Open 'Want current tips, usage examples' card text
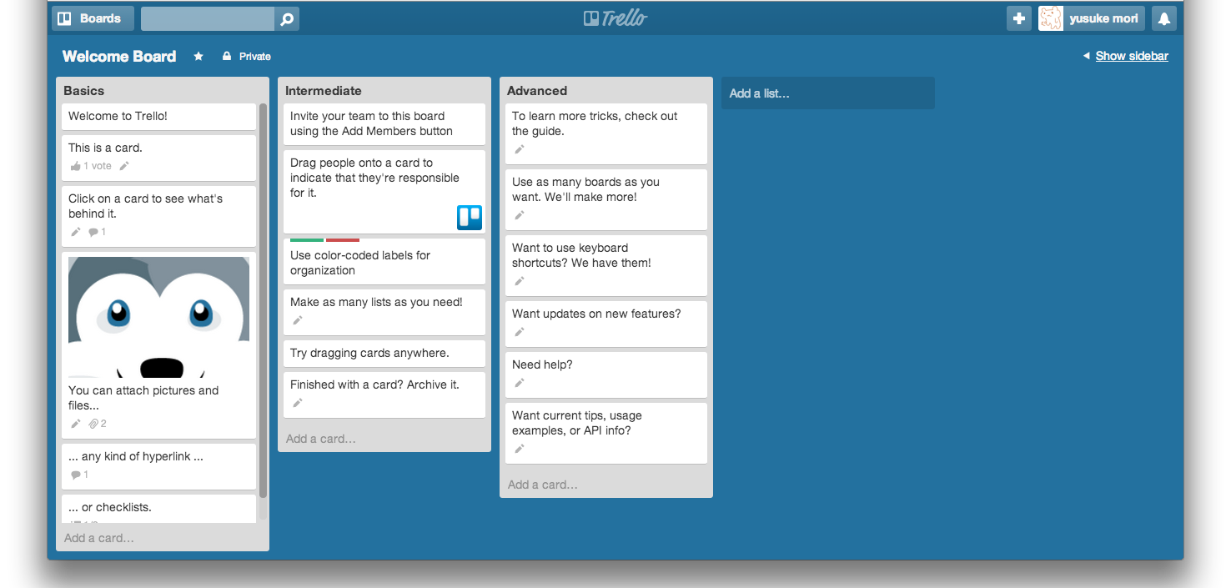Viewport: 1231px width, 588px height. 577,423
